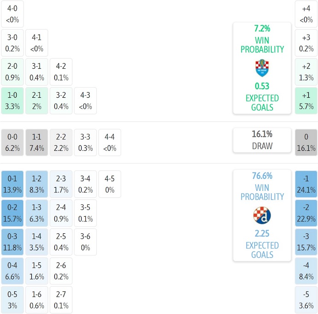Click the 1-0 home win cell
318x314 pixels.
[12, 101]
